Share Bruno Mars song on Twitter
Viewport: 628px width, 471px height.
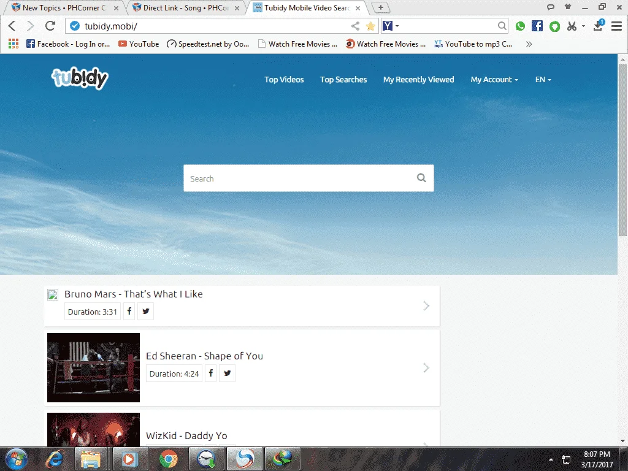click(x=146, y=311)
